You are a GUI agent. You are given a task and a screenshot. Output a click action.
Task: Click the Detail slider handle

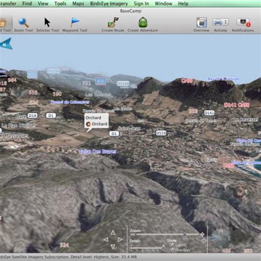164,247
